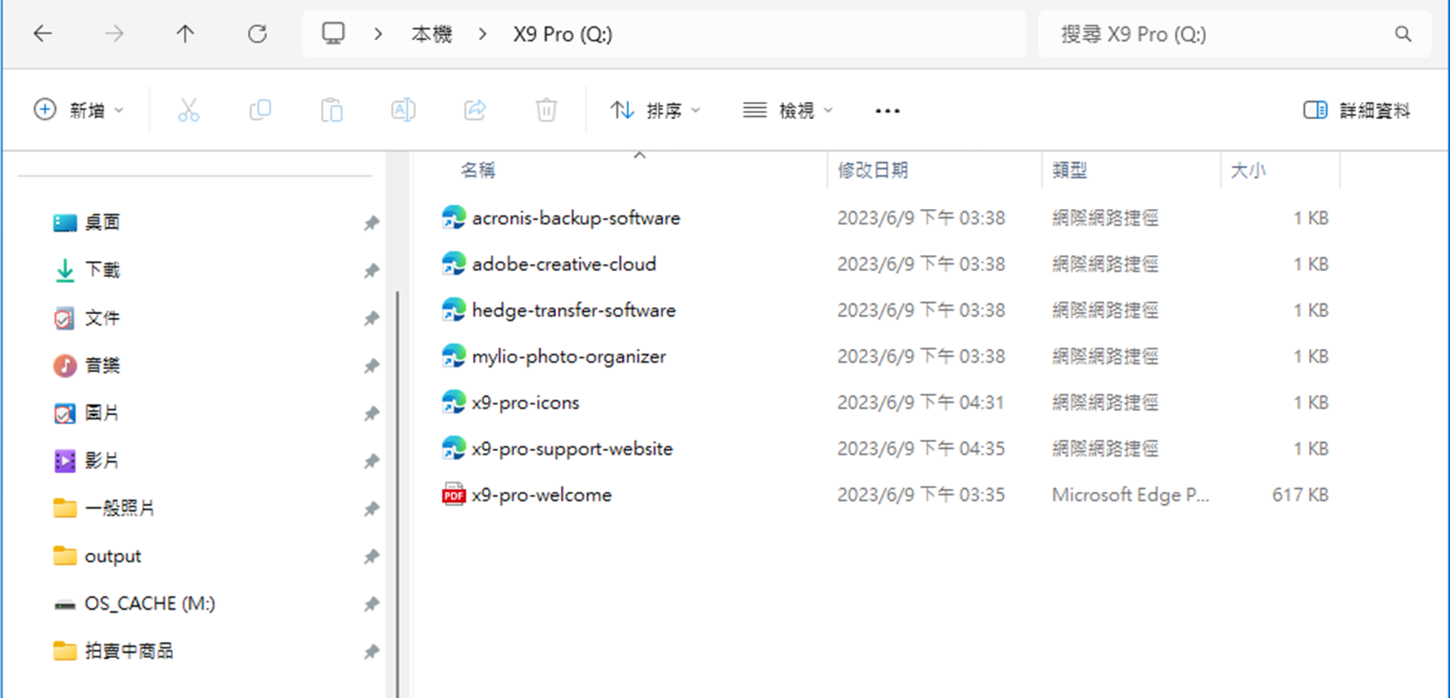Select X9 Pro (Q:) breadcrumb segment
1450x698 pixels.
coord(563,34)
